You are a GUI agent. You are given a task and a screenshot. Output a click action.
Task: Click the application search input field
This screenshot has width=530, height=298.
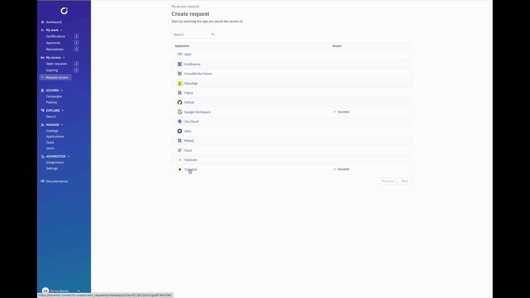[x=193, y=34]
